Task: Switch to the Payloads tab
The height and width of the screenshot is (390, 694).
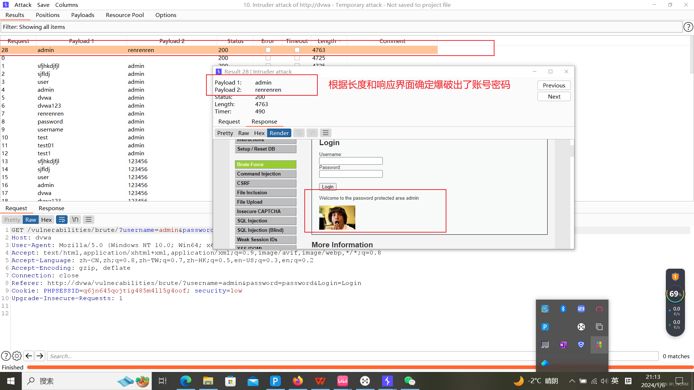Action: point(83,15)
